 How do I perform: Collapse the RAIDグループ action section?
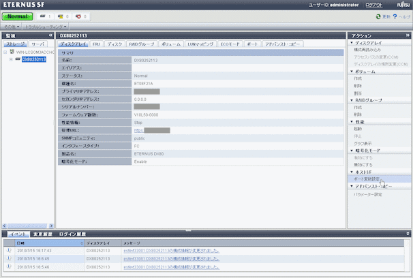pyautogui.click(x=352, y=100)
